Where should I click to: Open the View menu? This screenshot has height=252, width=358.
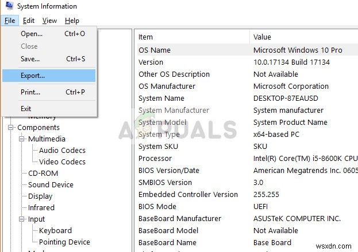50,21
